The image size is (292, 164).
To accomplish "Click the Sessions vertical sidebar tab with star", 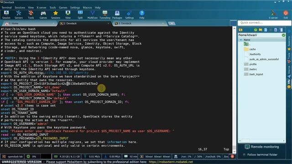I will [x=289, y=43].
